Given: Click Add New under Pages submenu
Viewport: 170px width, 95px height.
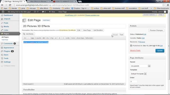Looking at the screenshot, I should [x=5, y=40].
